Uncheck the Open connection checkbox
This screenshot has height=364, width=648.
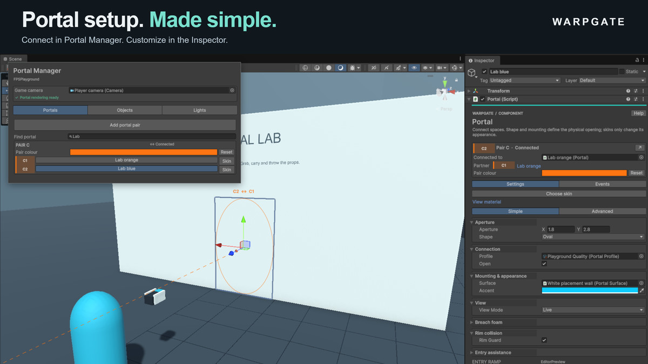pos(544,264)
